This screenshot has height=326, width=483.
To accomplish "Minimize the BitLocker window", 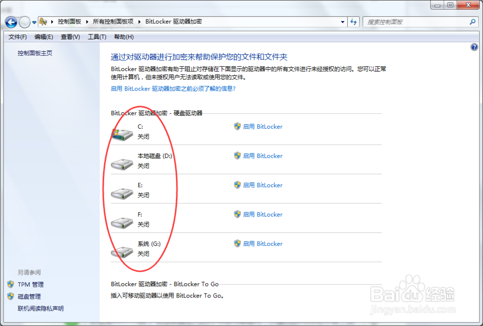I will 437,5.
